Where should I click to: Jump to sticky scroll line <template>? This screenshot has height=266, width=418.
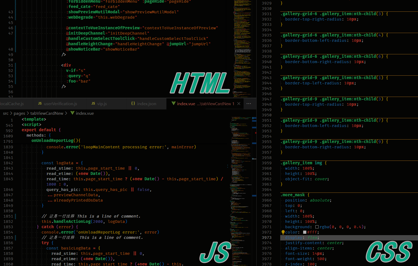(x=34, y=119)
